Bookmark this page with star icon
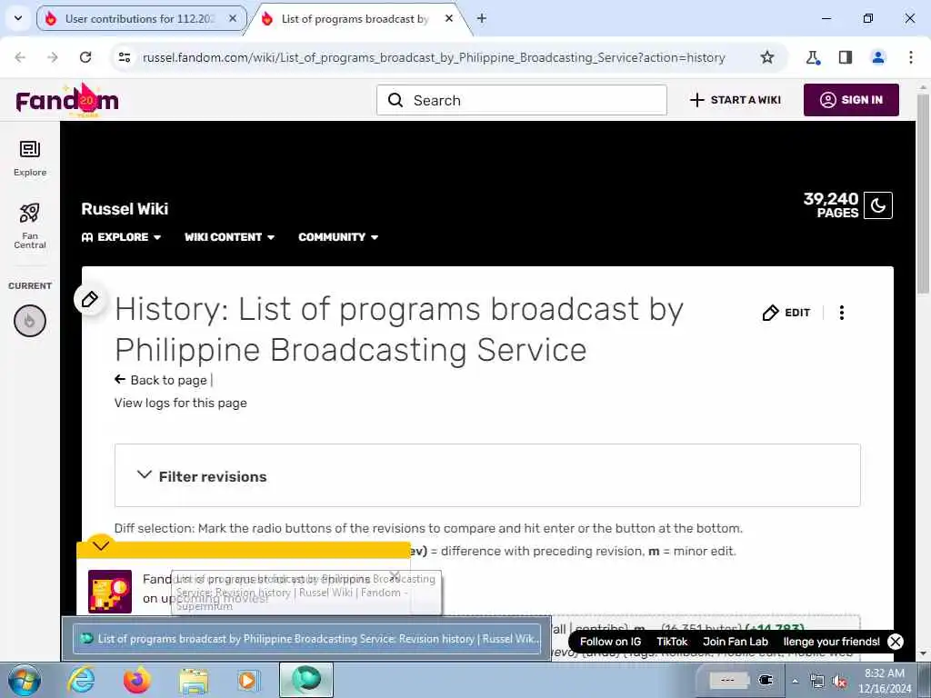Screen dimensions: 931x698 (767, 57)
